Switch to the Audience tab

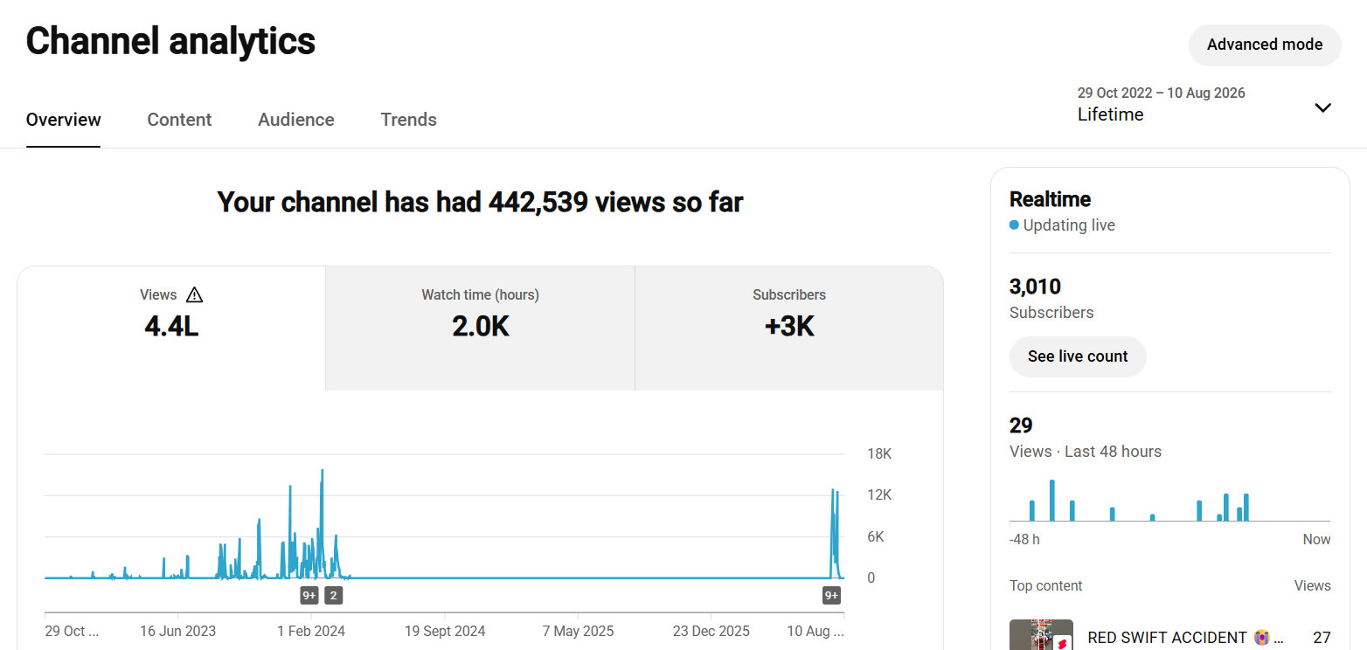coord(296,120)
